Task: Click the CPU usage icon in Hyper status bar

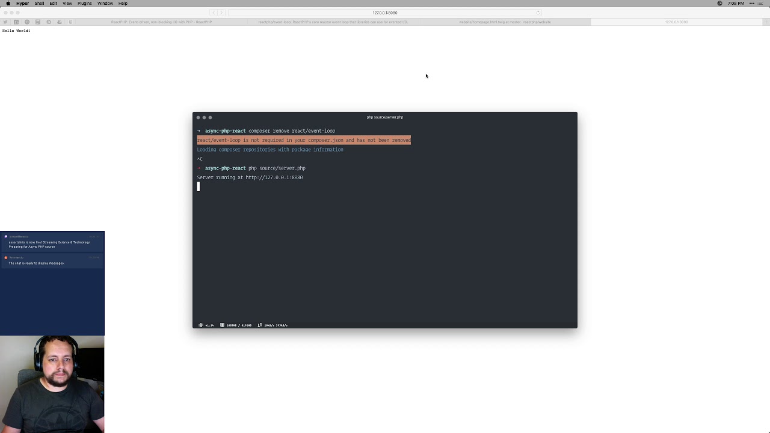Action: tap(201, 325)
